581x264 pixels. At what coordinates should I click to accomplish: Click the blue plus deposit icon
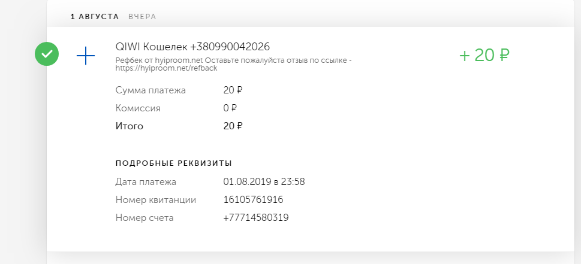coord(86,56)
